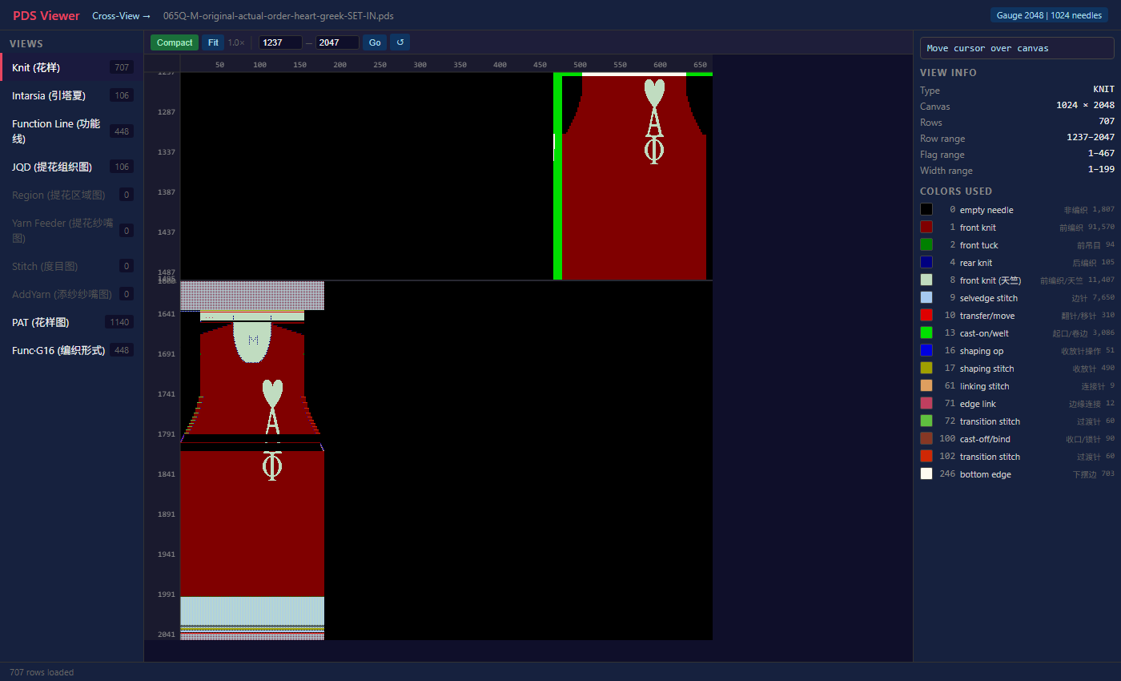1121x681 pixels.
Task: Click the cast-on/welt bright green swatch
Action: (x=926, y=332)
